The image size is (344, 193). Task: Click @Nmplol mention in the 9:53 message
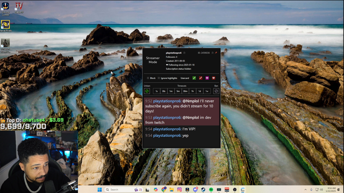tap(191, 117)
